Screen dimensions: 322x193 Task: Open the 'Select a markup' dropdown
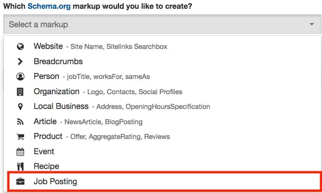coord(158,24)
